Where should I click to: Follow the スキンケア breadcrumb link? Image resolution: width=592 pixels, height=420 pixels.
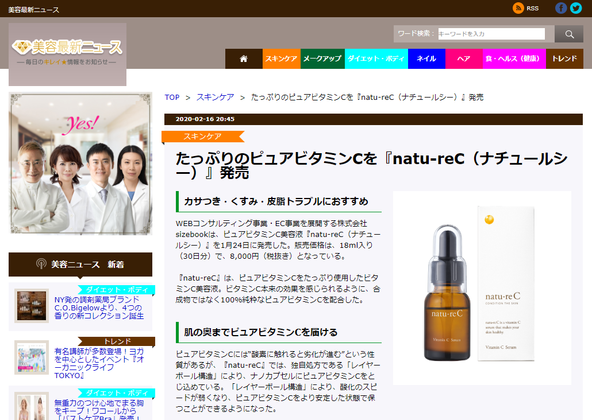pos(215,97)
